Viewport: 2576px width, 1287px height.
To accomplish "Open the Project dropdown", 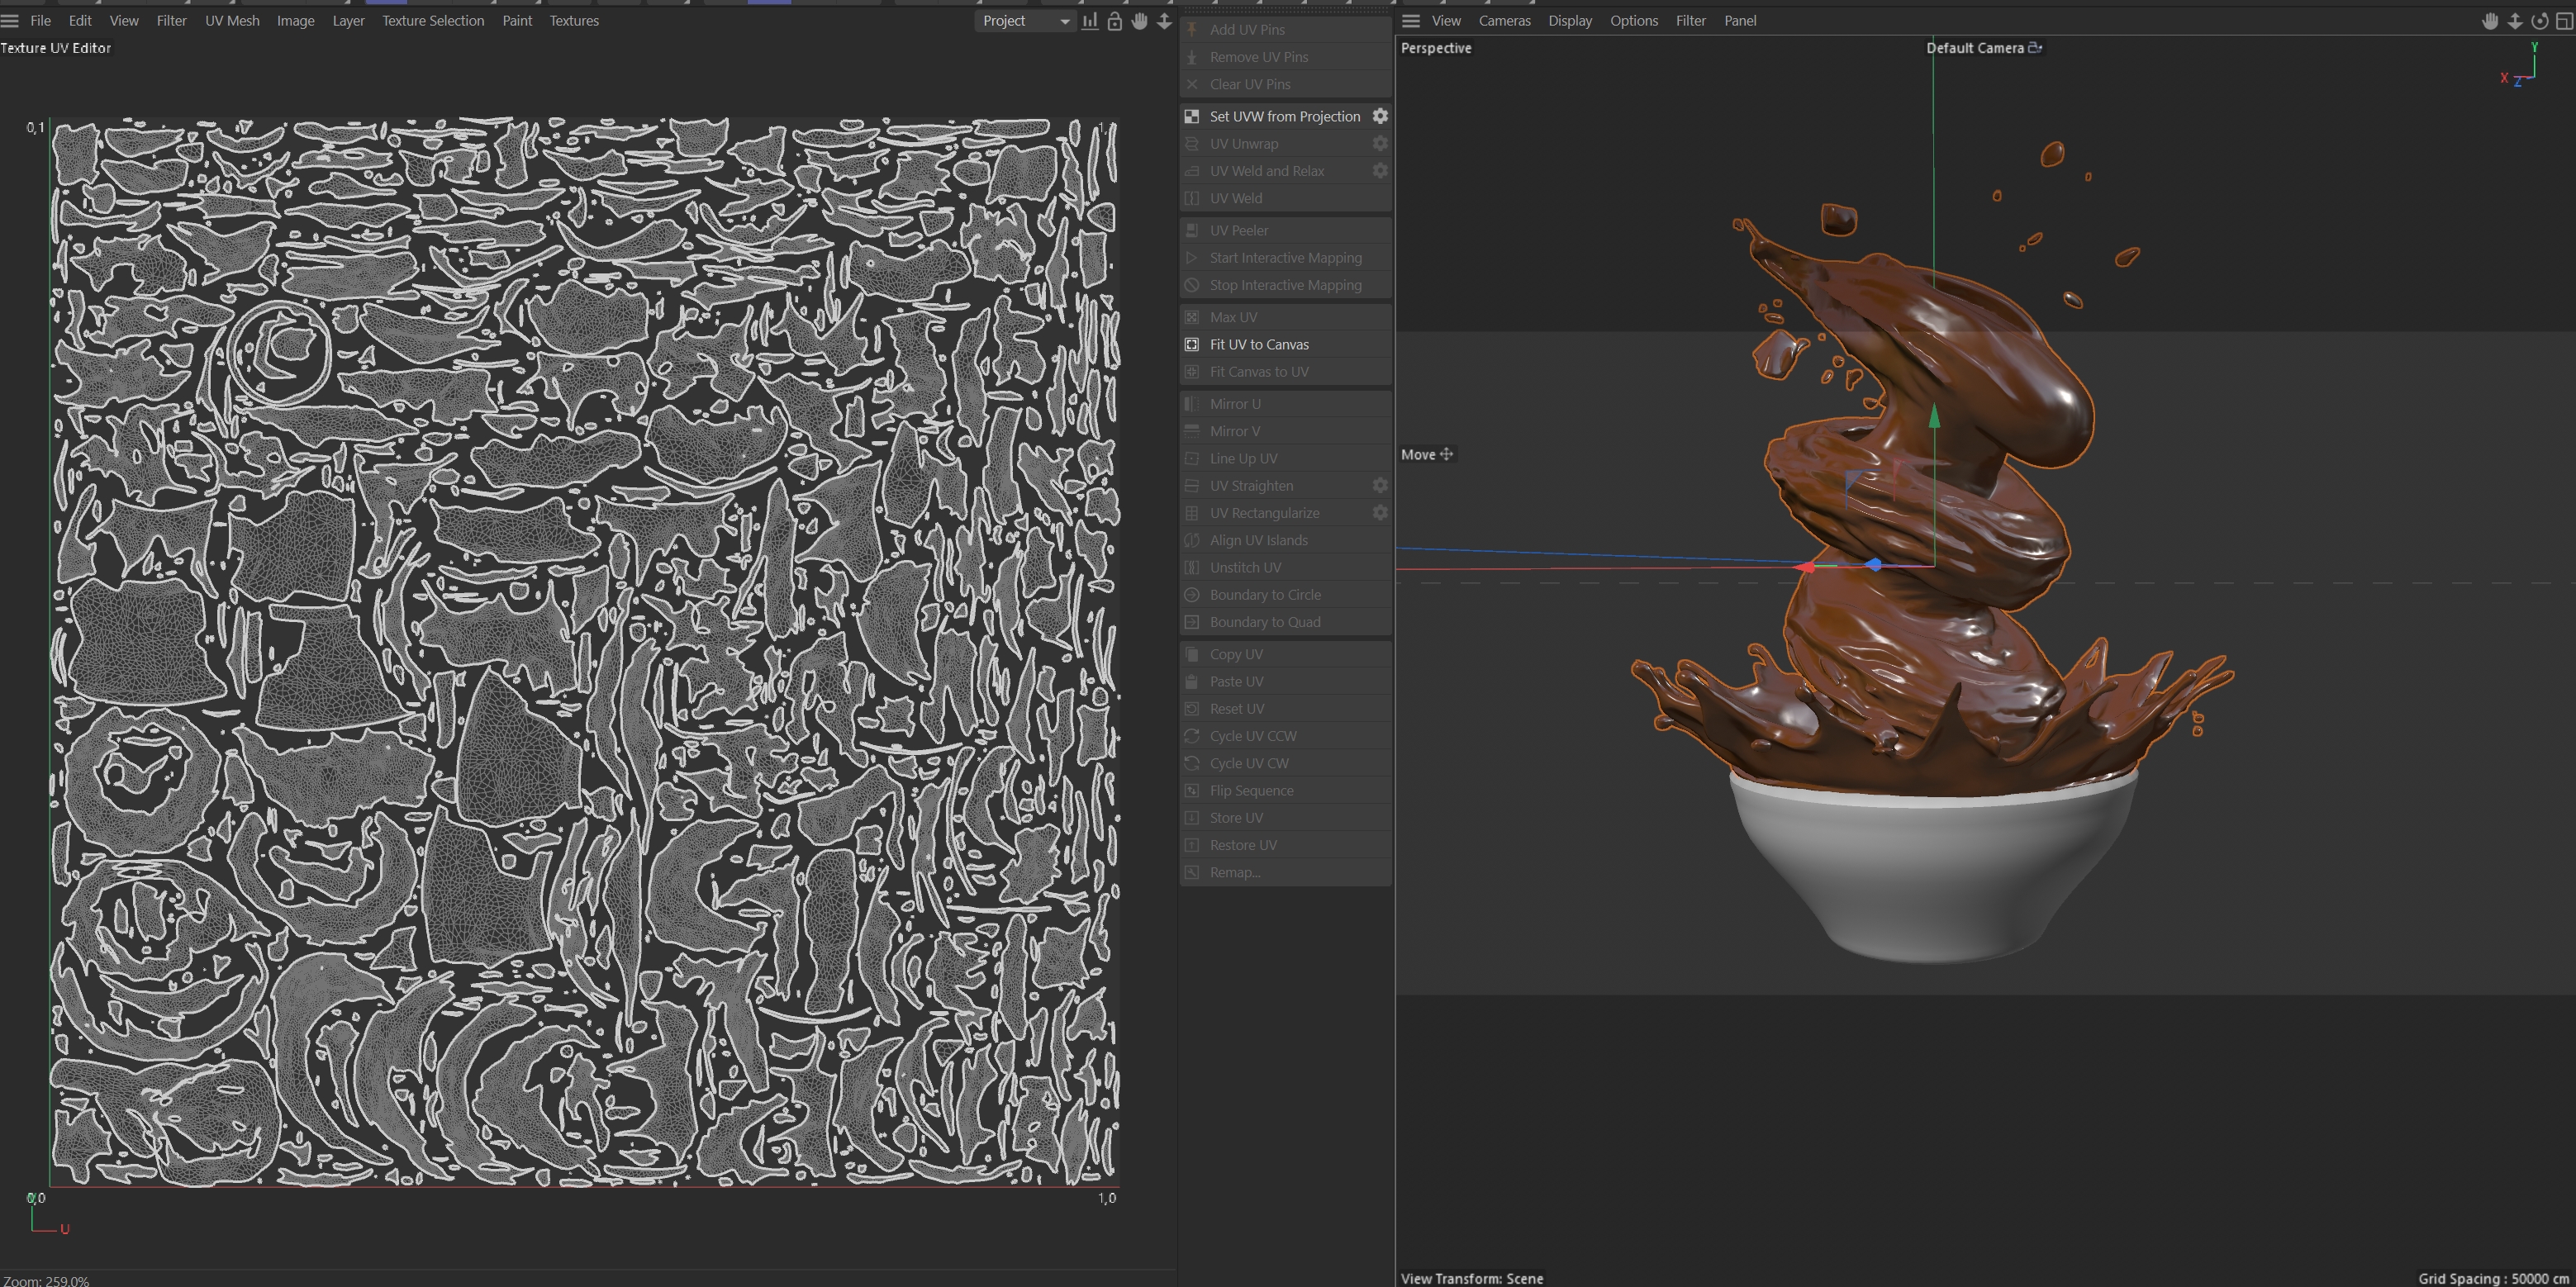I will (1025, 21).
